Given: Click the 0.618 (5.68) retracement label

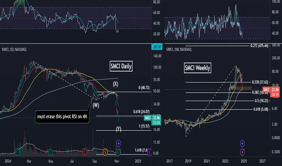Looking at the screenshot, I should 261,109.
